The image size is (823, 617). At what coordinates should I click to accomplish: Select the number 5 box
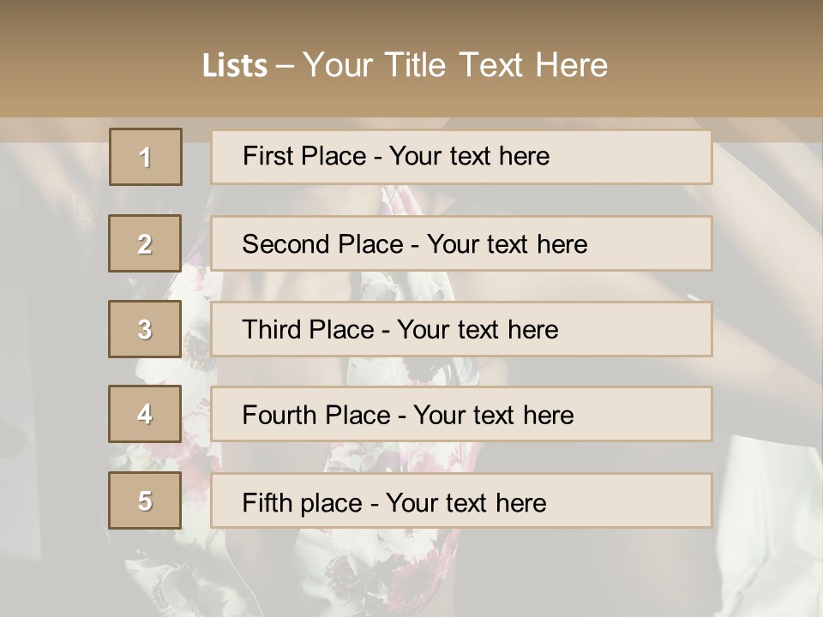point(145,500)
